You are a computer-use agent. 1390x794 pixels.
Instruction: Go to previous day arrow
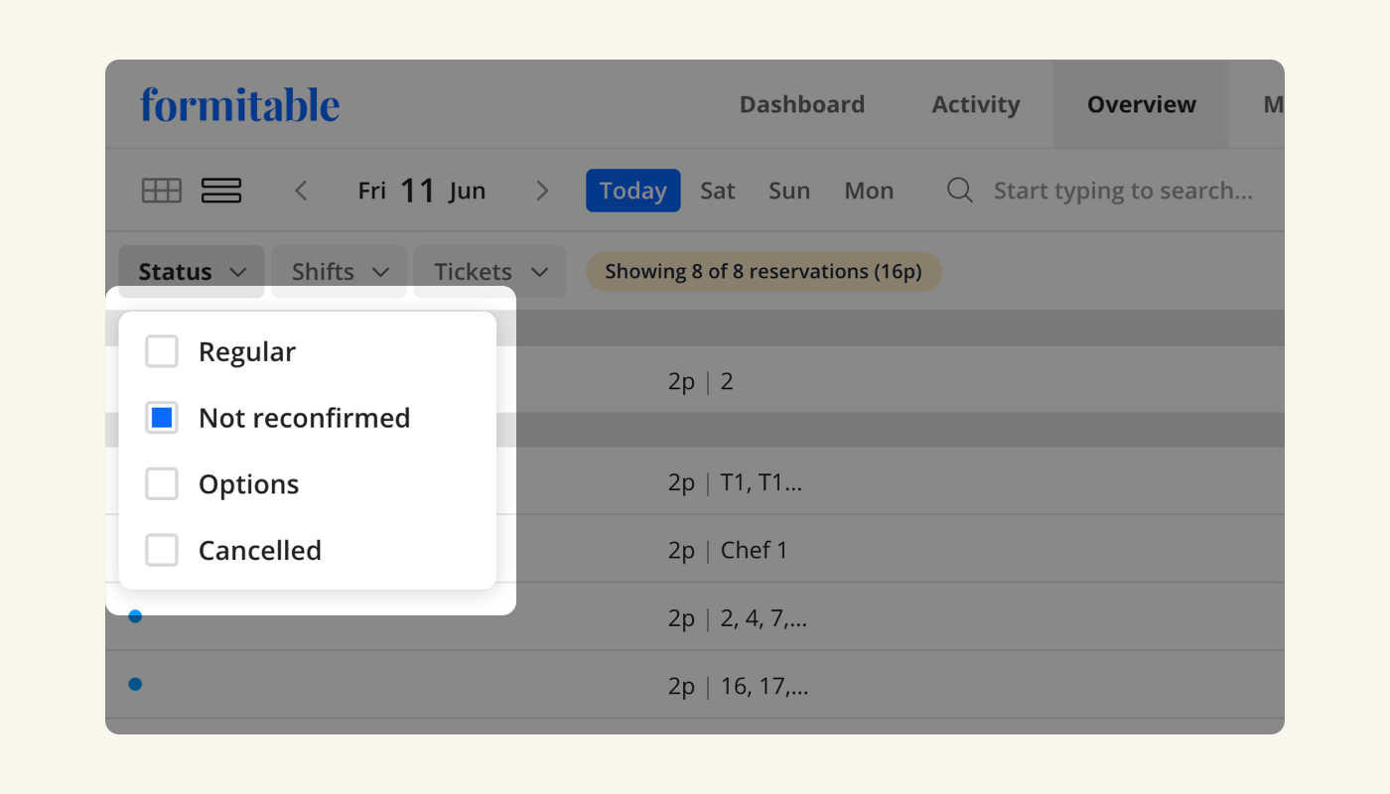coord(302,191)
